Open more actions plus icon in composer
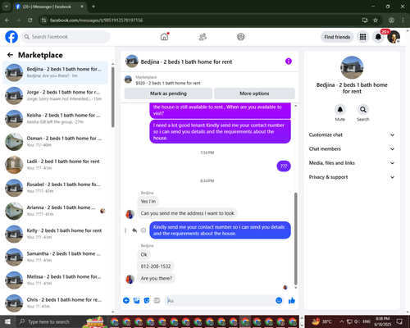This screenshot has height=328, width=410. pos(126,301)
